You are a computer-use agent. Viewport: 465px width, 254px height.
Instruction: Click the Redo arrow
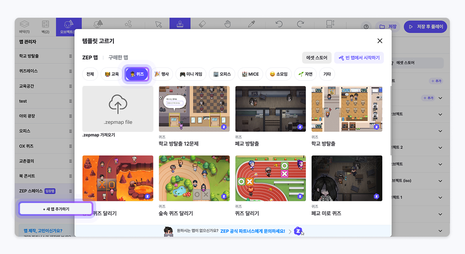pyautogui.click(x=301, y=24)
